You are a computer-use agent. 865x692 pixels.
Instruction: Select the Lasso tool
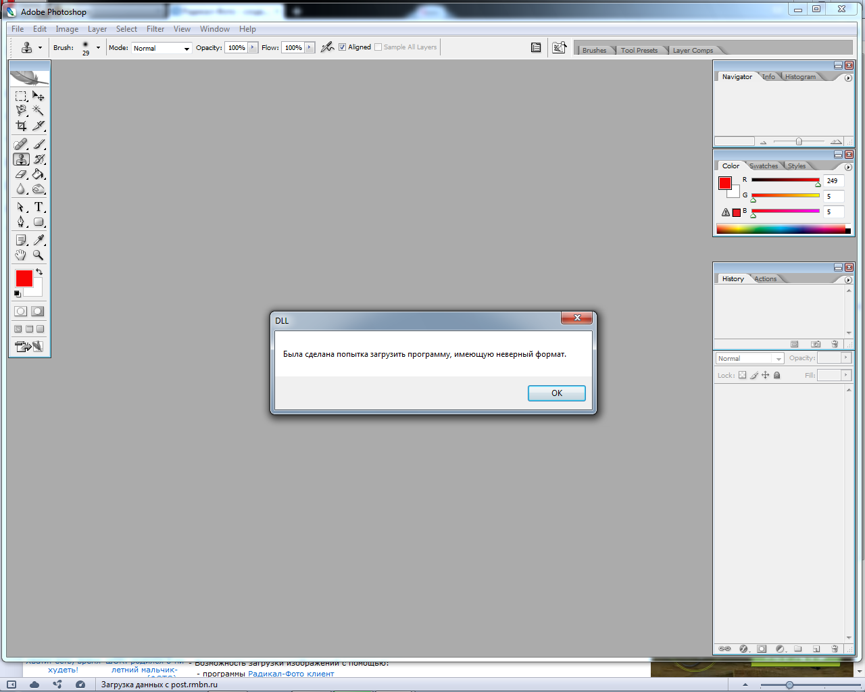coord(21,111)
